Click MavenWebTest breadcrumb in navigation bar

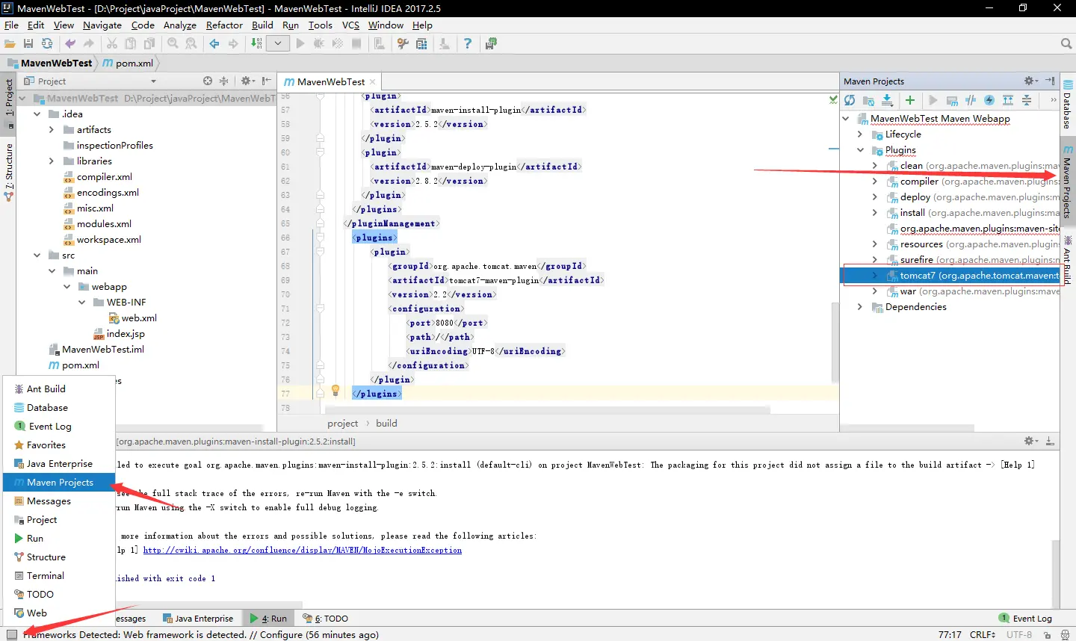(49, 63)
